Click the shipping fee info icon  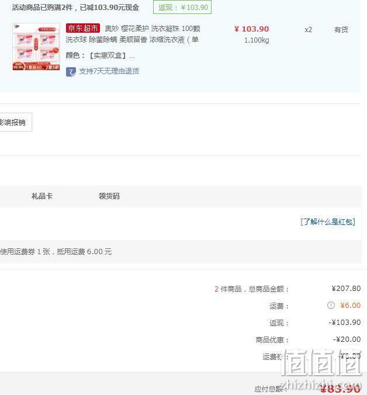click(x=331, y=306)
